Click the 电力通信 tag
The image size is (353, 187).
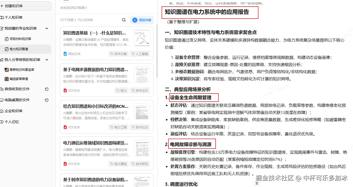click(119, 164)
